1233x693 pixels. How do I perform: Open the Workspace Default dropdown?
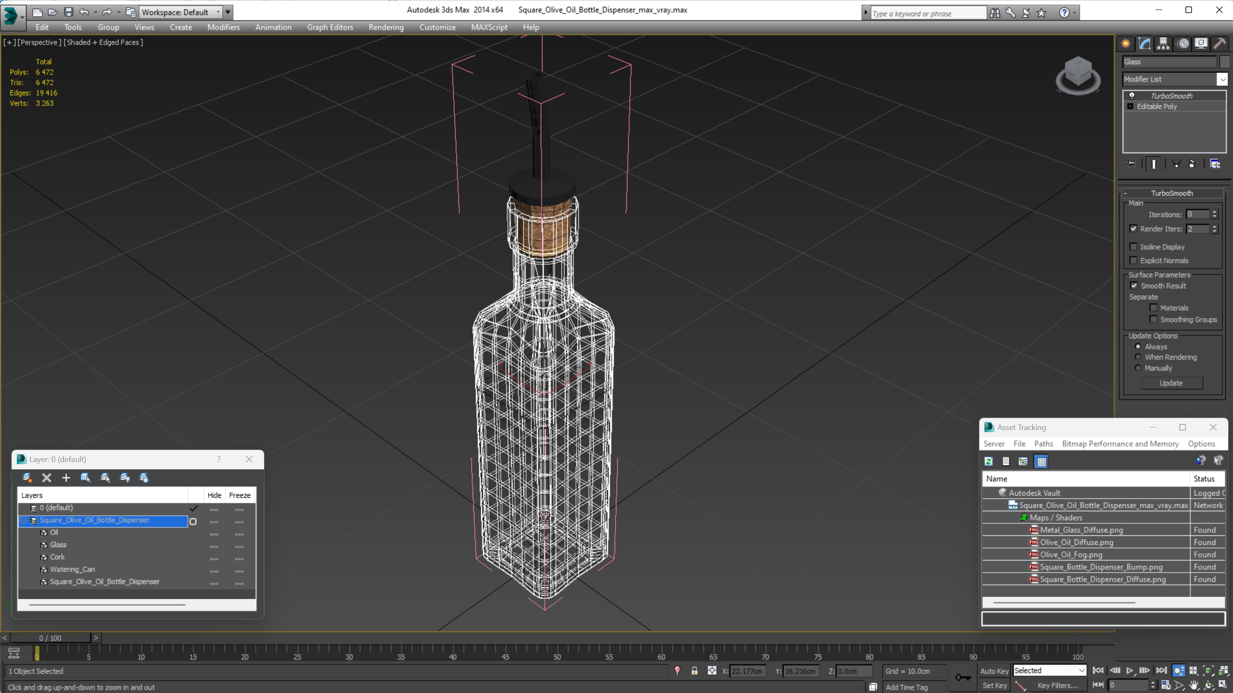point(181,12)
